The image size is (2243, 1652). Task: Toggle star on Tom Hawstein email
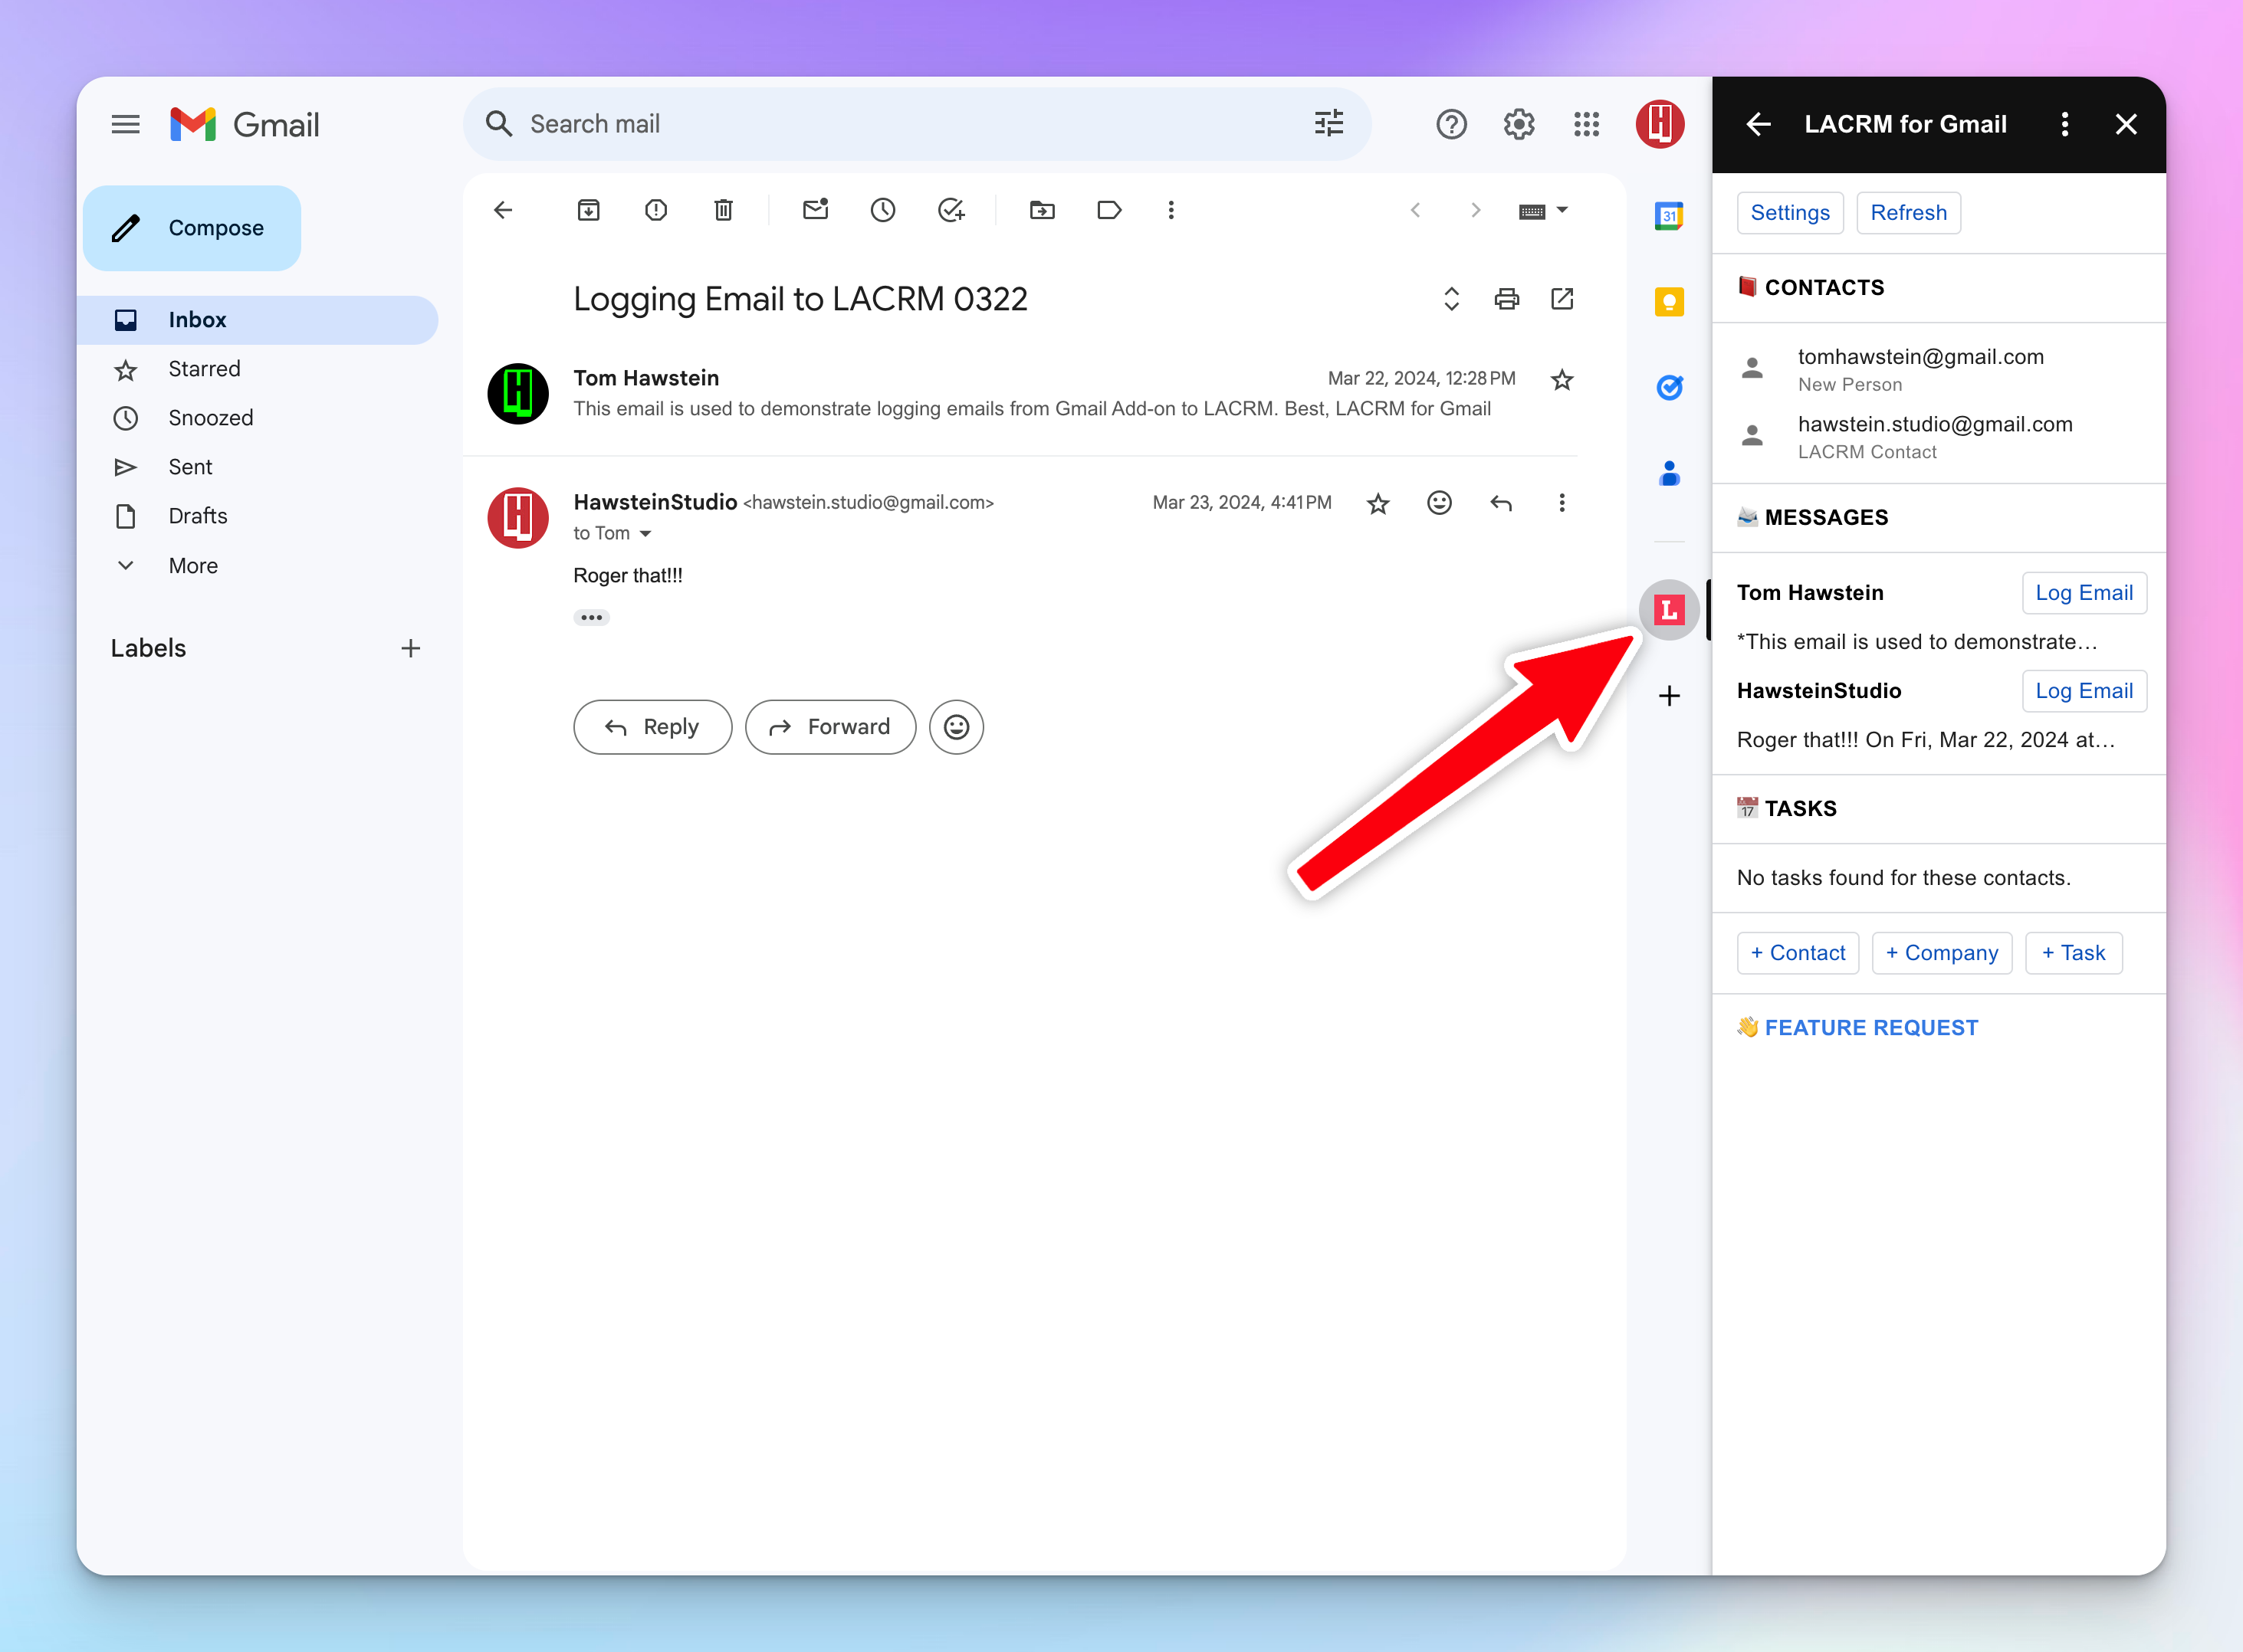pos(1564,379)
